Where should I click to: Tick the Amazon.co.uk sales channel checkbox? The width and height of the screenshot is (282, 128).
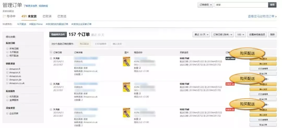(x=7, y=83)
